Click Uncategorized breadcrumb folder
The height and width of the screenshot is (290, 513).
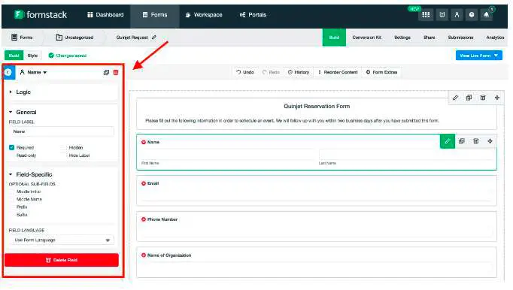[x=74, y=38]
